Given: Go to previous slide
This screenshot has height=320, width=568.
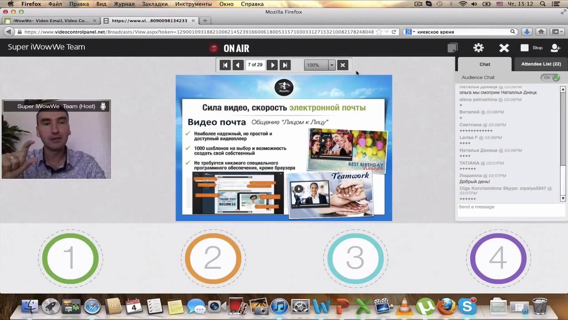Looking at the screenshot, I should click(238, 65).
